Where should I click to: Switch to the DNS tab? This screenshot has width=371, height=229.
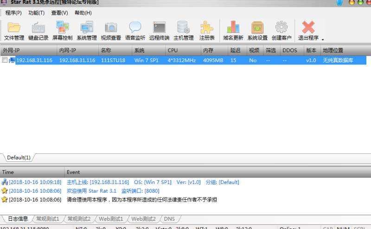coord(169,219)
